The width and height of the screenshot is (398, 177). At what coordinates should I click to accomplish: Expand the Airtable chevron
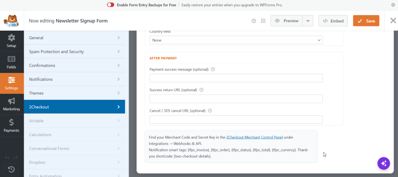(x=119, y=121)
